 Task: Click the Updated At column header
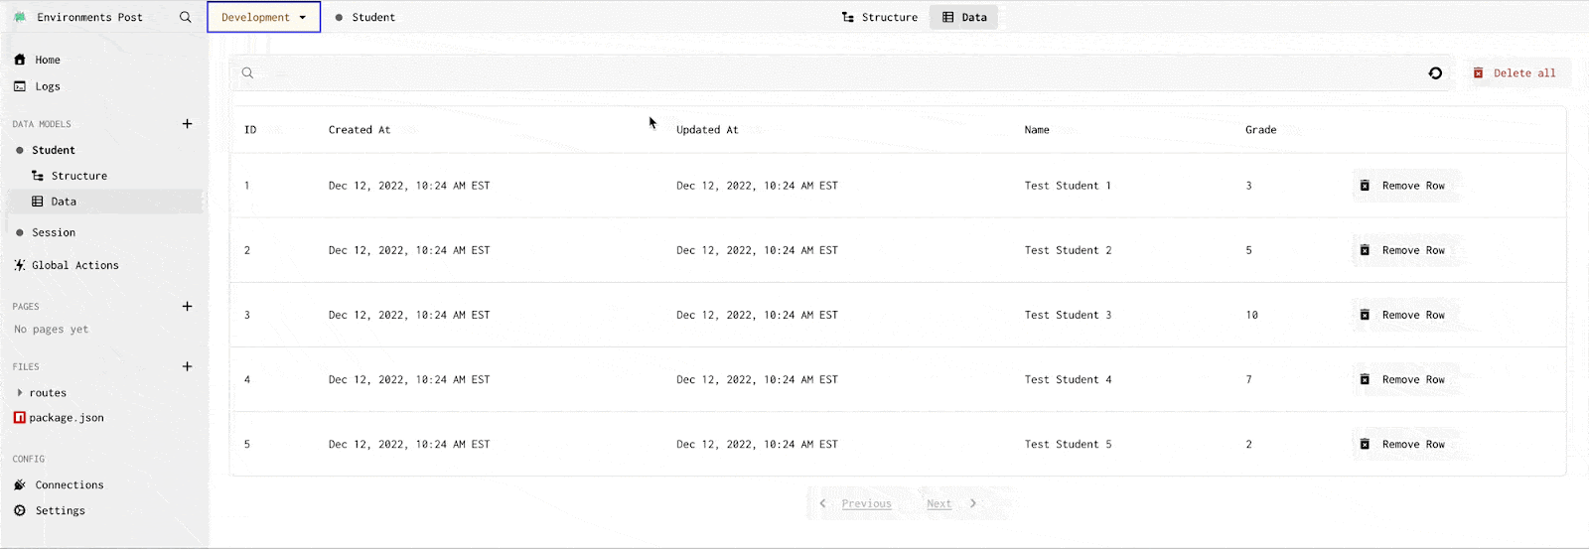pos(707,130)
